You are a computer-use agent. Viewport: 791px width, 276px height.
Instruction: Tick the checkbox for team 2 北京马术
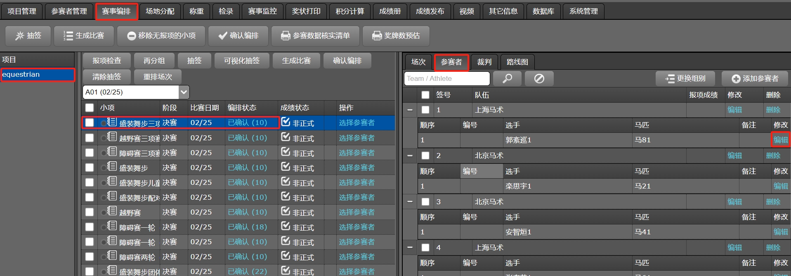[425, 156]
